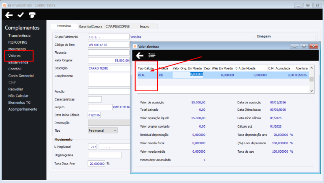Image resolution: width=324 pixels, height=183 pixels.
Task: Open Acompanhamento in sidebar
Action: pos(23,109)
